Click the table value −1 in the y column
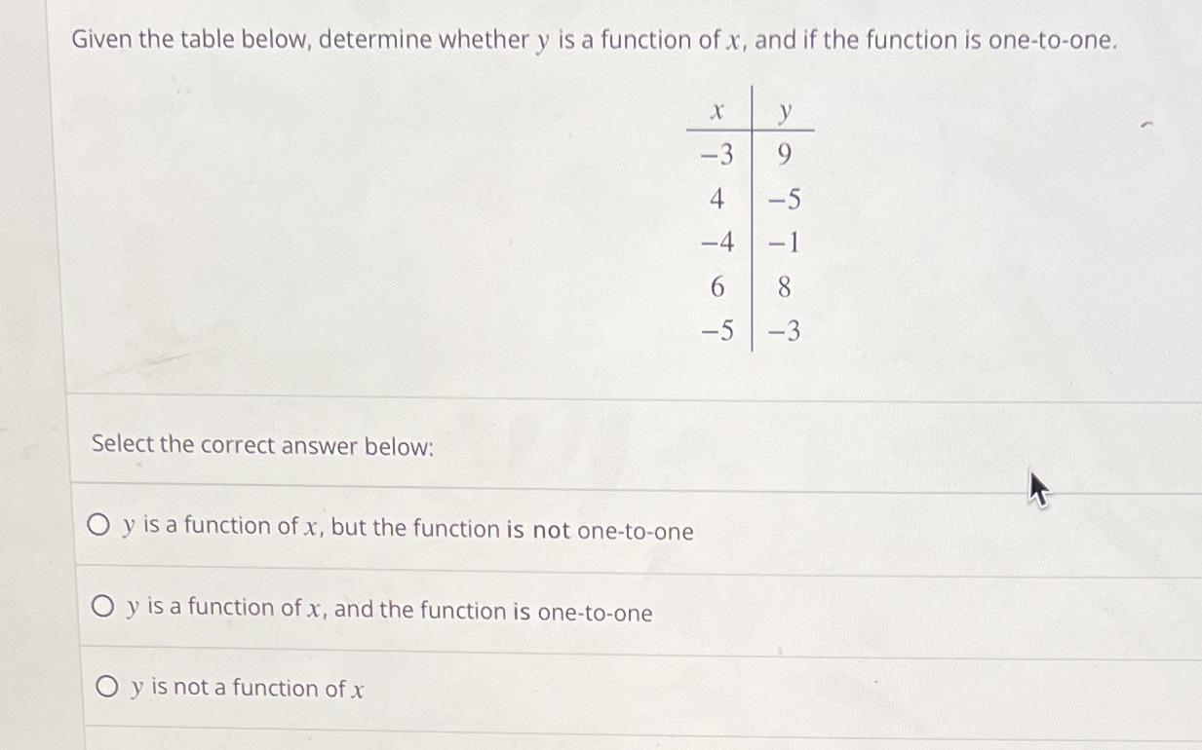Screen dimensions: 1202x750 pos(784,244)
